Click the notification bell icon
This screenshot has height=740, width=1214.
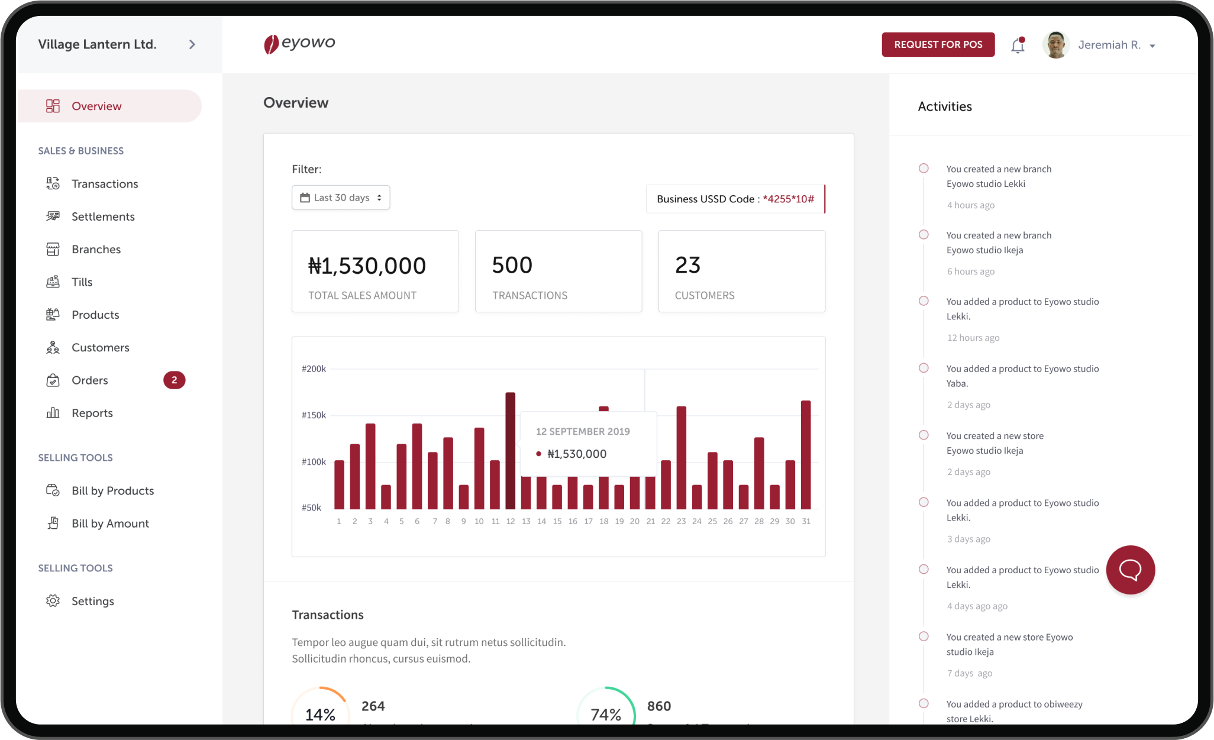click(x=1018, y=46)
